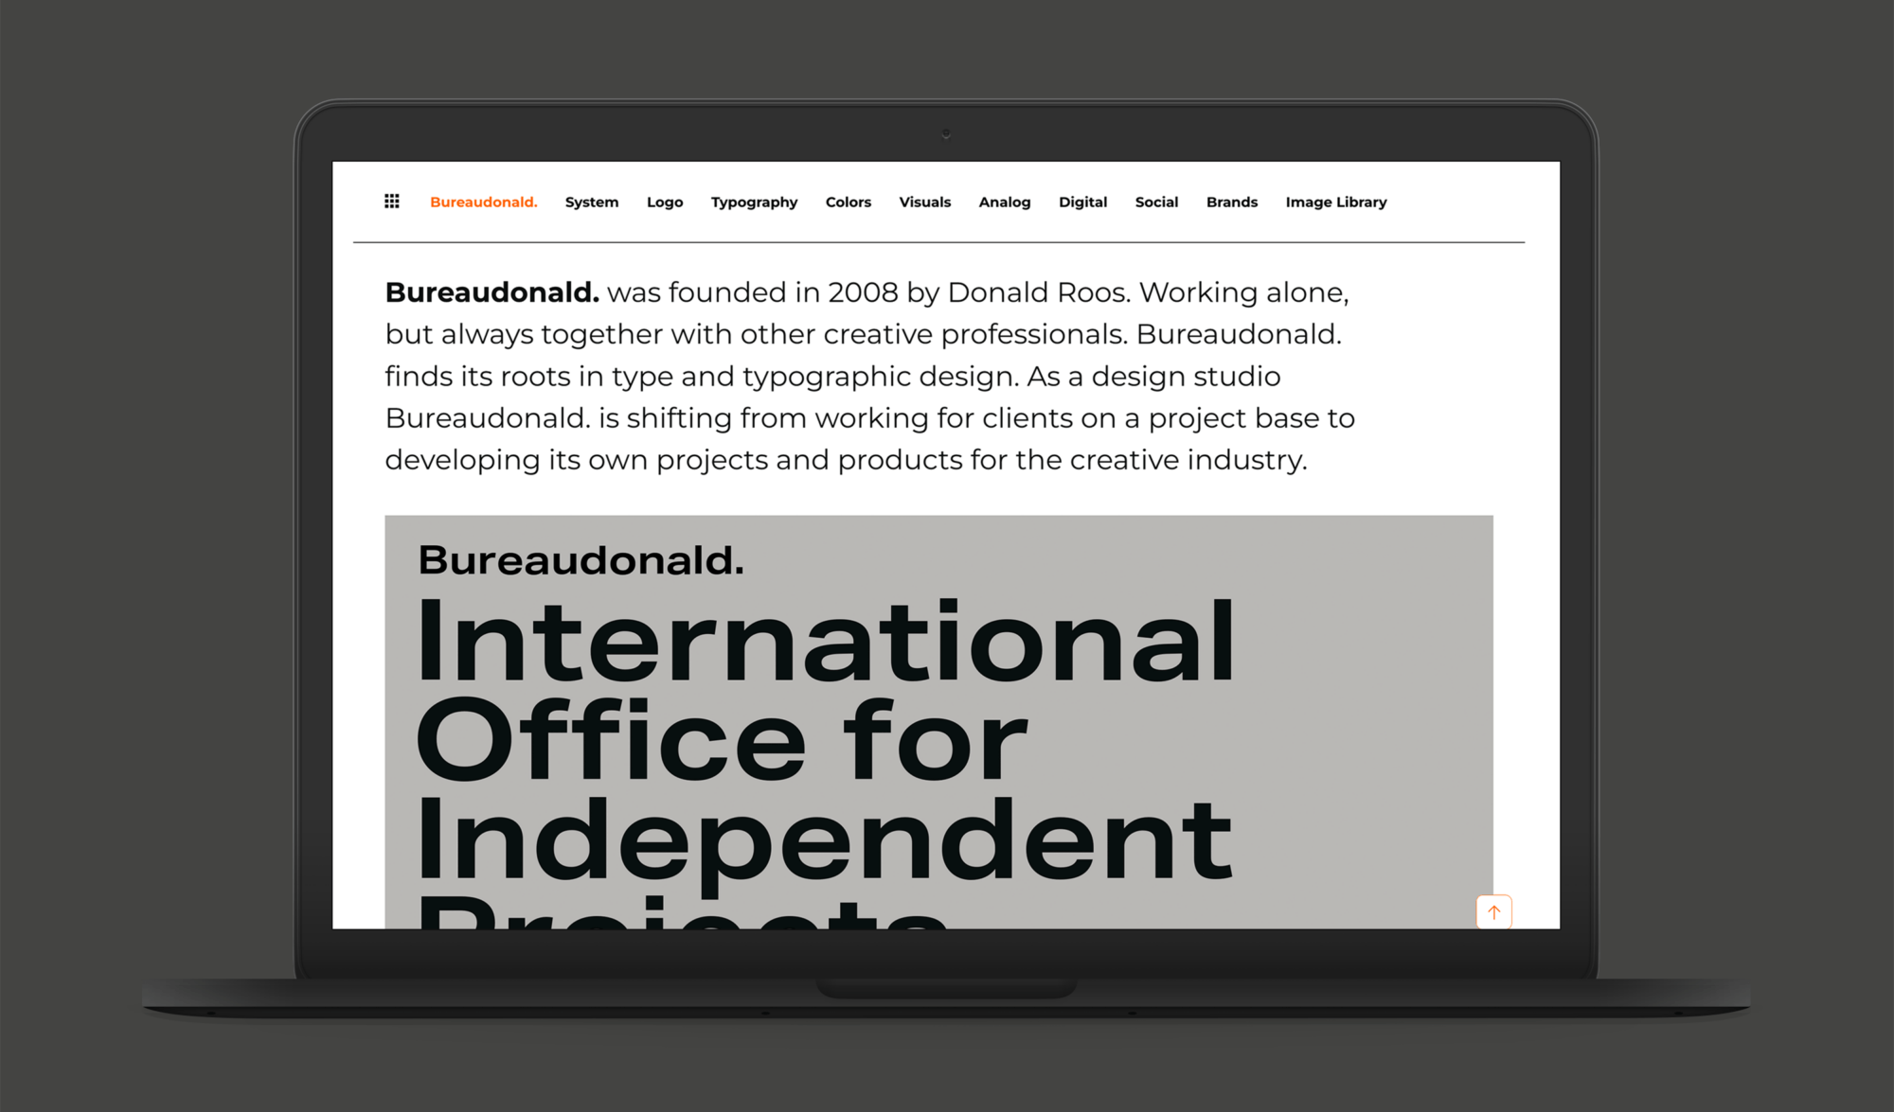Switch to the Analog section

[x=1004, y=203]
